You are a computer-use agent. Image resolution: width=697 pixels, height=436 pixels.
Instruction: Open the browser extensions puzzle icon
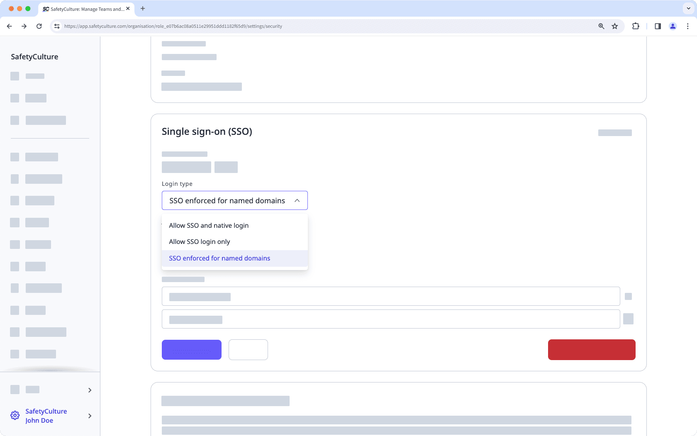636,26
